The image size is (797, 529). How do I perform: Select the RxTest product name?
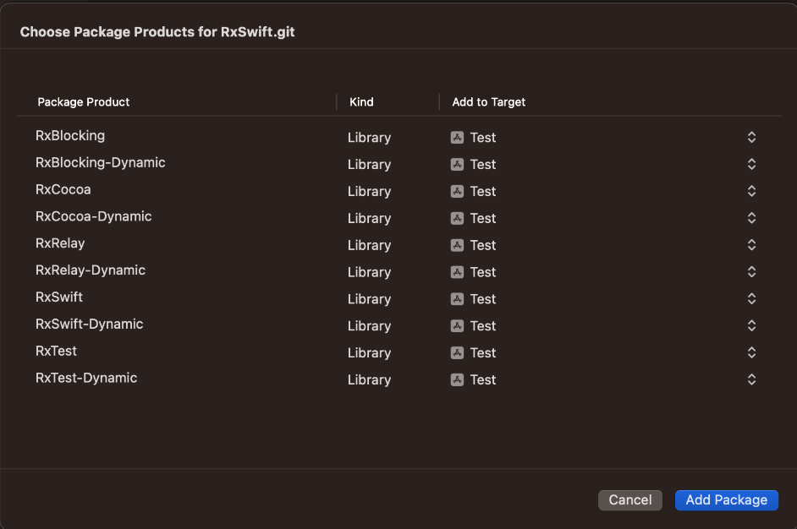click(56, 351)
